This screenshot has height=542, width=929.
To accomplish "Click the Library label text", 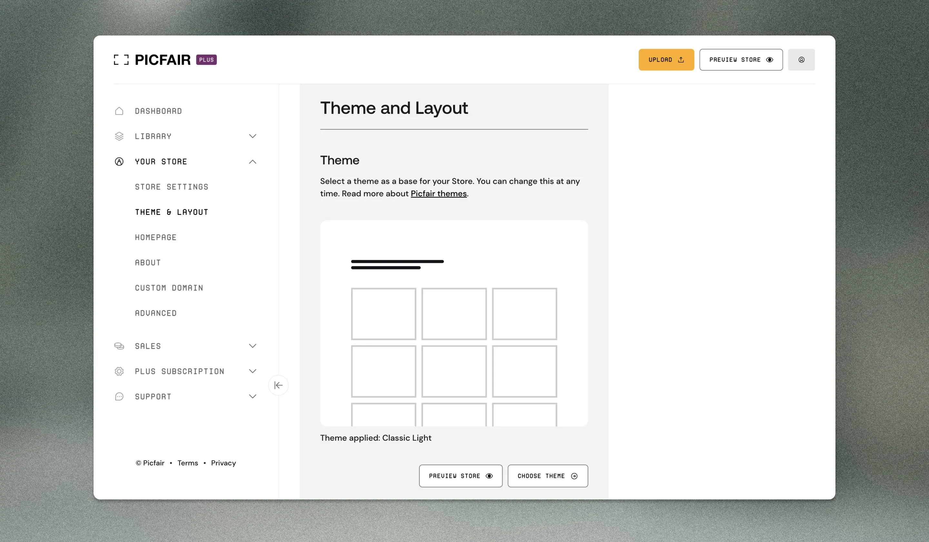I will click(x=153, y=136).
